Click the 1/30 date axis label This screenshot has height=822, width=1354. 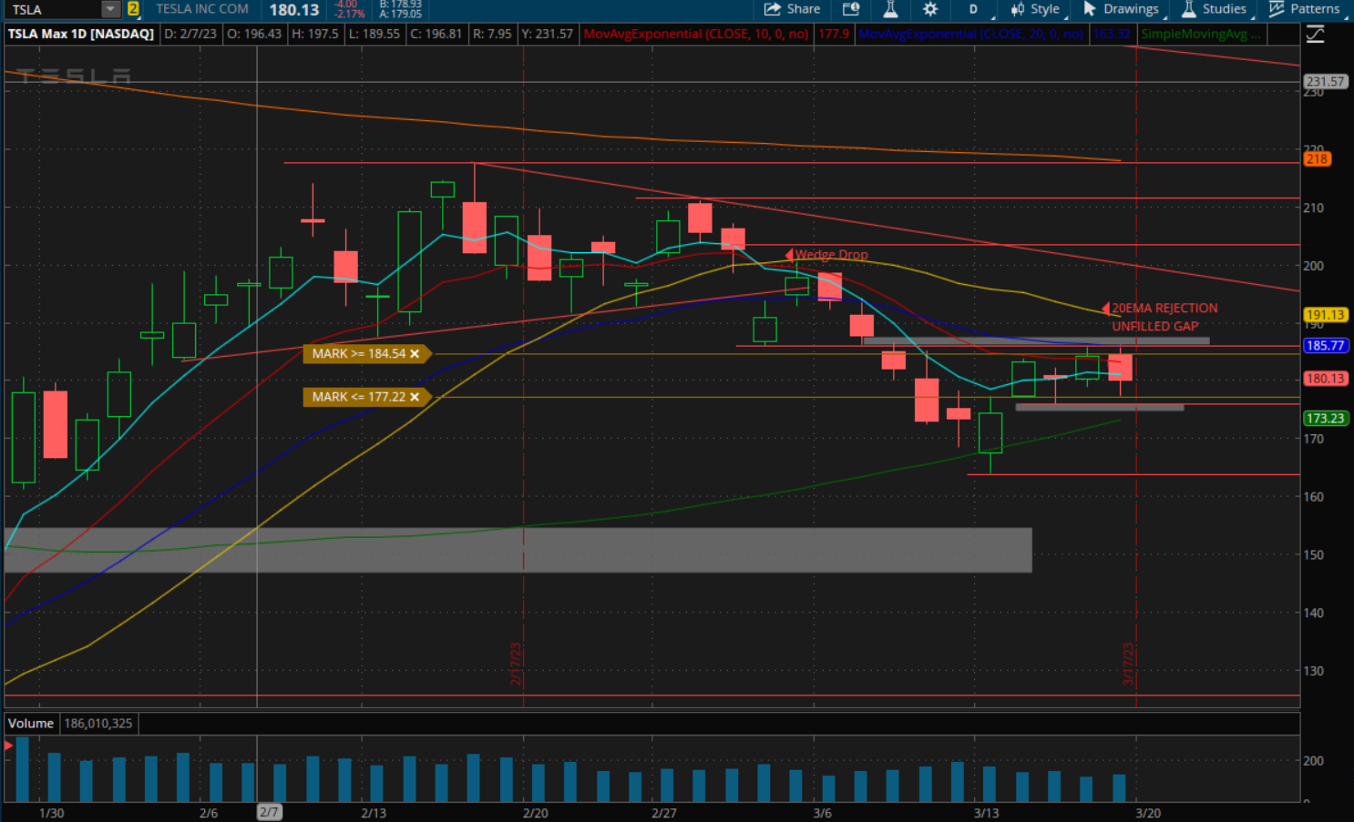(x=52, y=813)
